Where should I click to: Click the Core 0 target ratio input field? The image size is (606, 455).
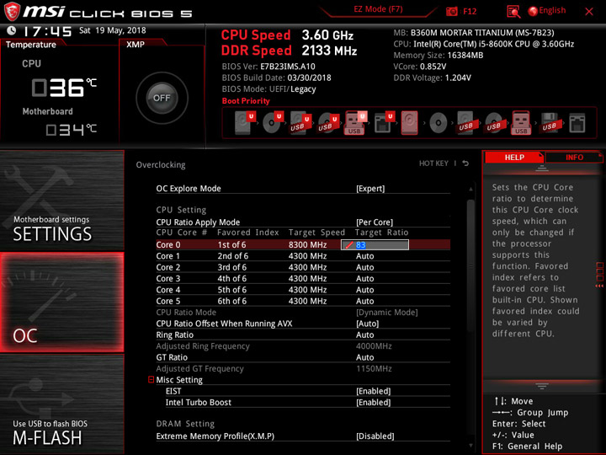point(375,244)
